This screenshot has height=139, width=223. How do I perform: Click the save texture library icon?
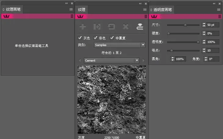(x=140, y=27)
